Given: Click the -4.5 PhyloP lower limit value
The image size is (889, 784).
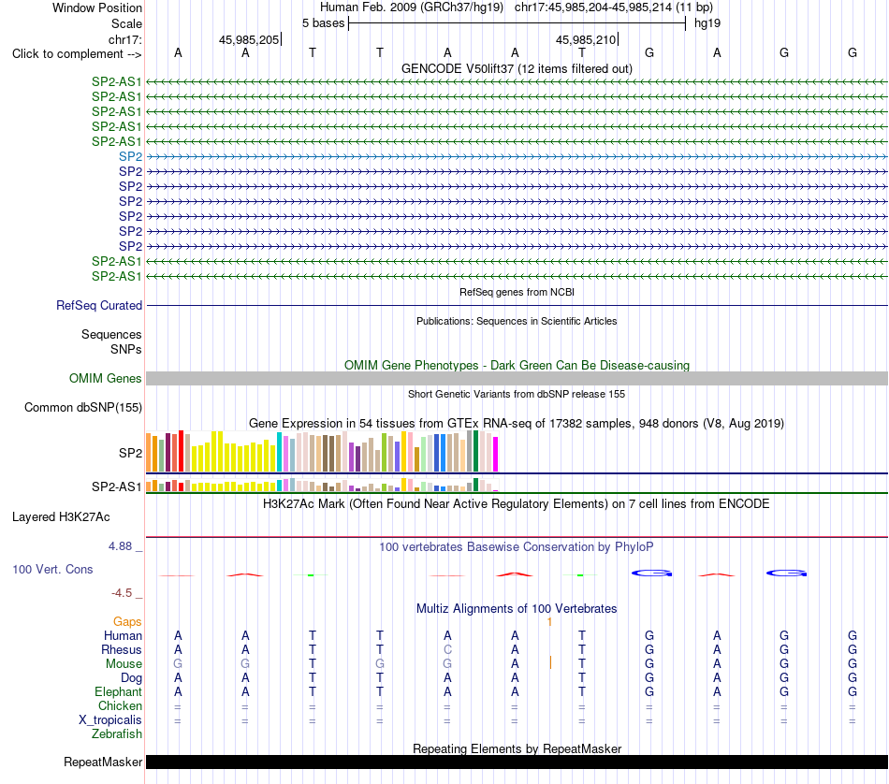Looking at the screenshot, I should [122, 593].
